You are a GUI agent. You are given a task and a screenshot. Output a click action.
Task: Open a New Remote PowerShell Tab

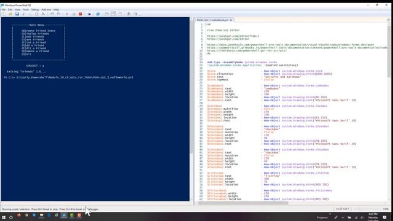click(x=89, y=14)
